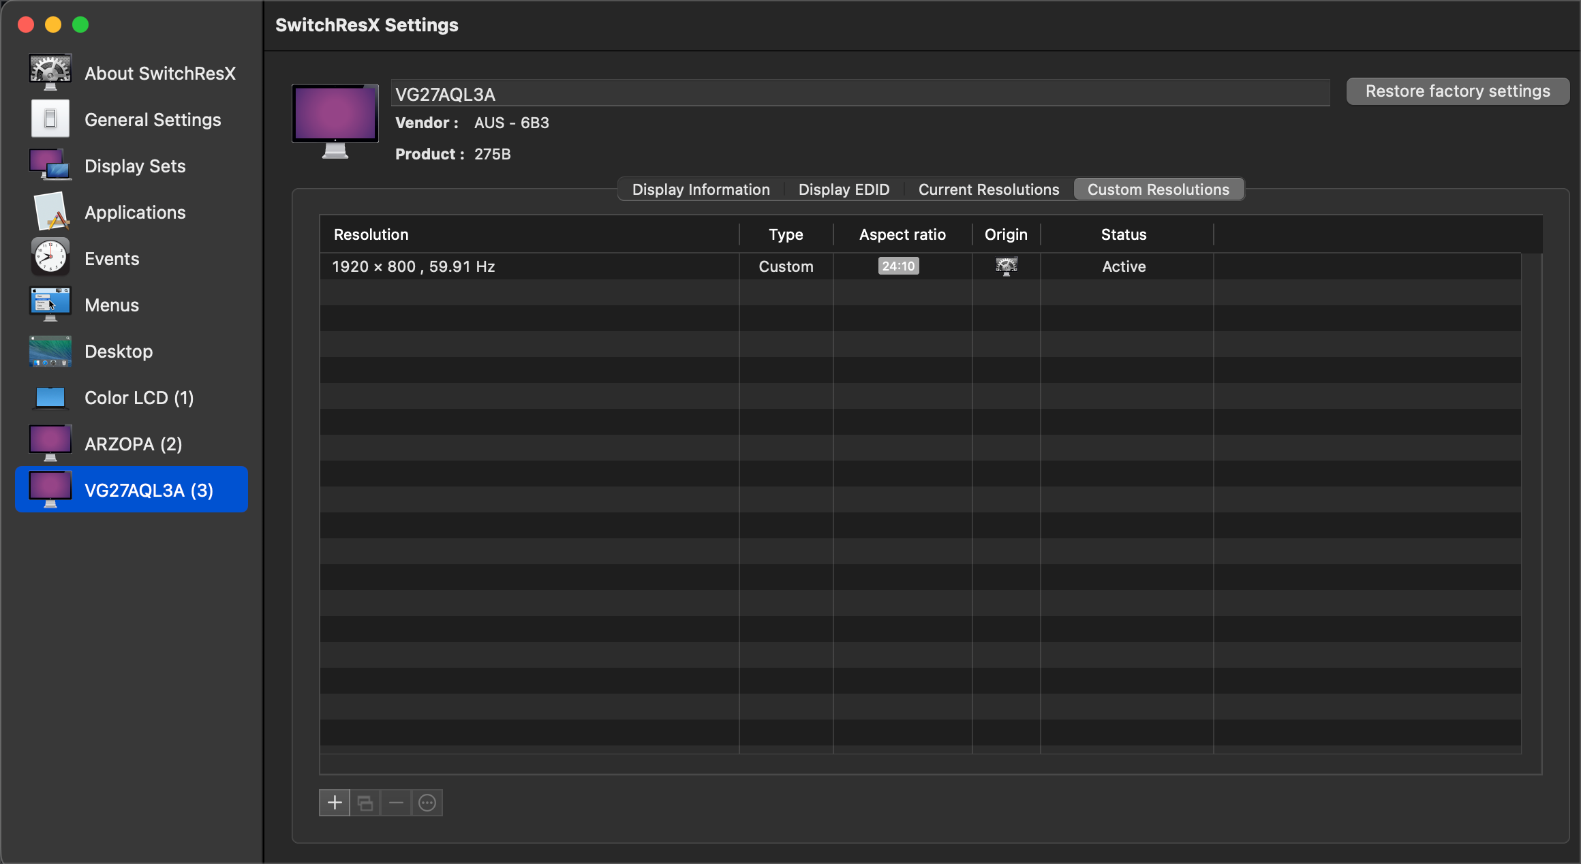Minimize the window with yellow button

tap(53, 25)
